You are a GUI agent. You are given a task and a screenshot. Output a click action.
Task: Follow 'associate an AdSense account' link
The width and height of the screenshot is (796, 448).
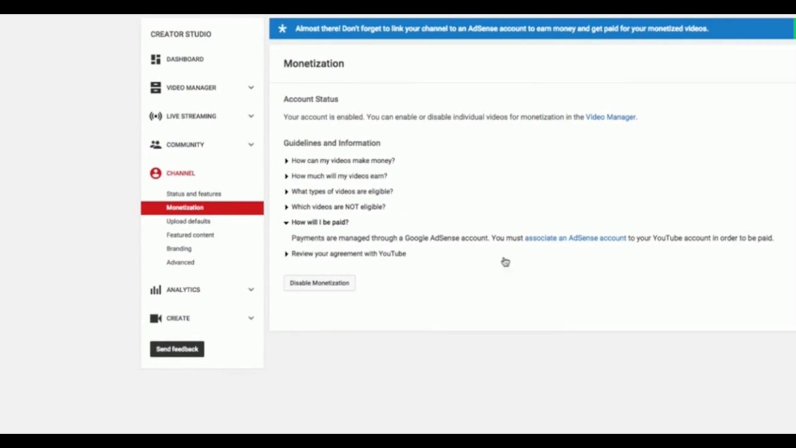point(575,238)
